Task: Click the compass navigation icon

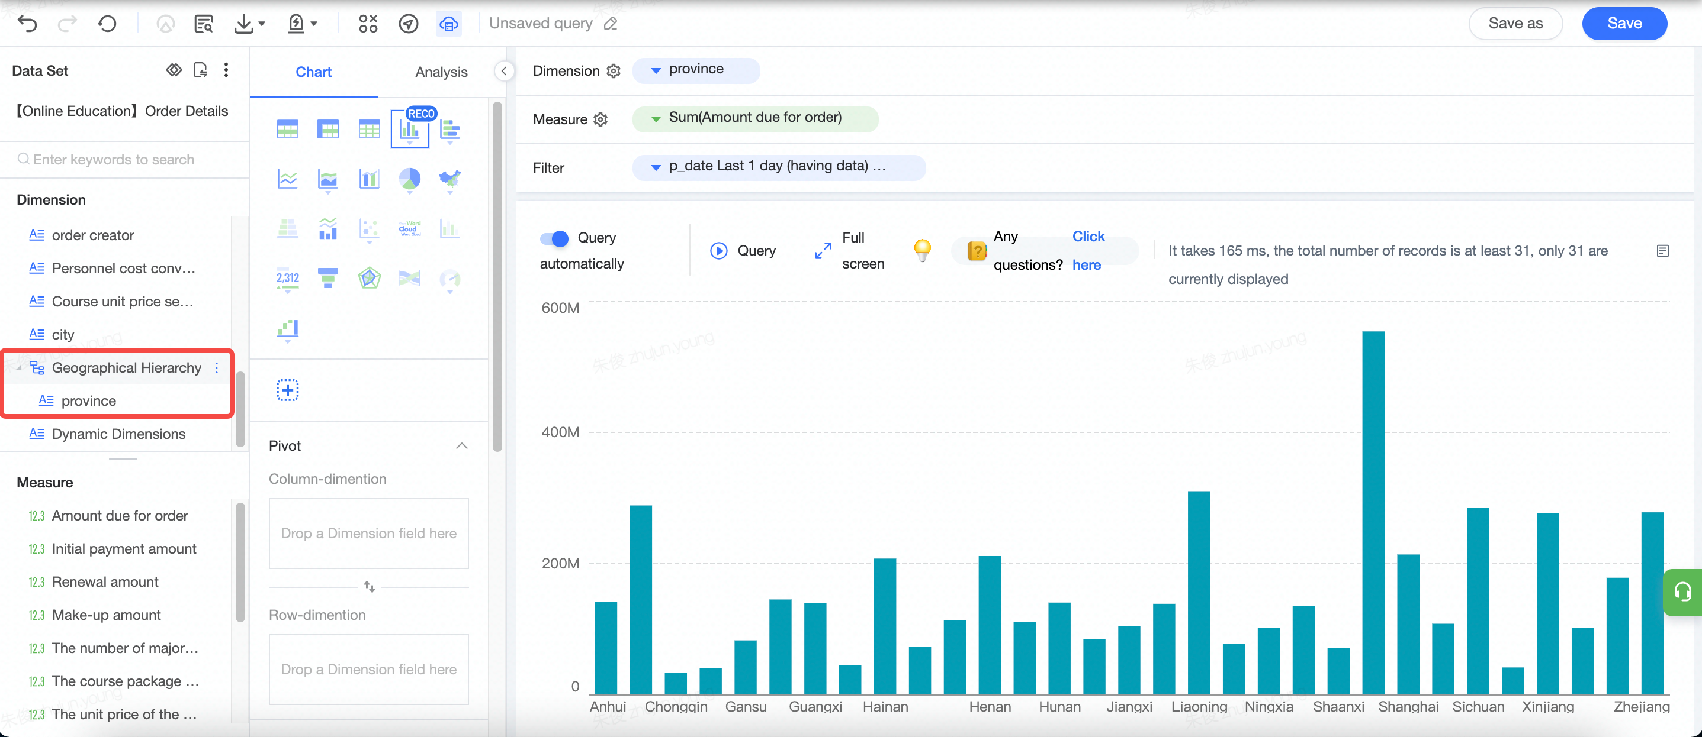Action: (x=409, y=24)
